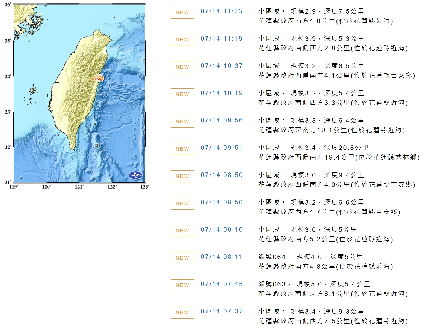Select text 規模3.0,深度9.4公里

pyautogui.click(x=327, y=175)
